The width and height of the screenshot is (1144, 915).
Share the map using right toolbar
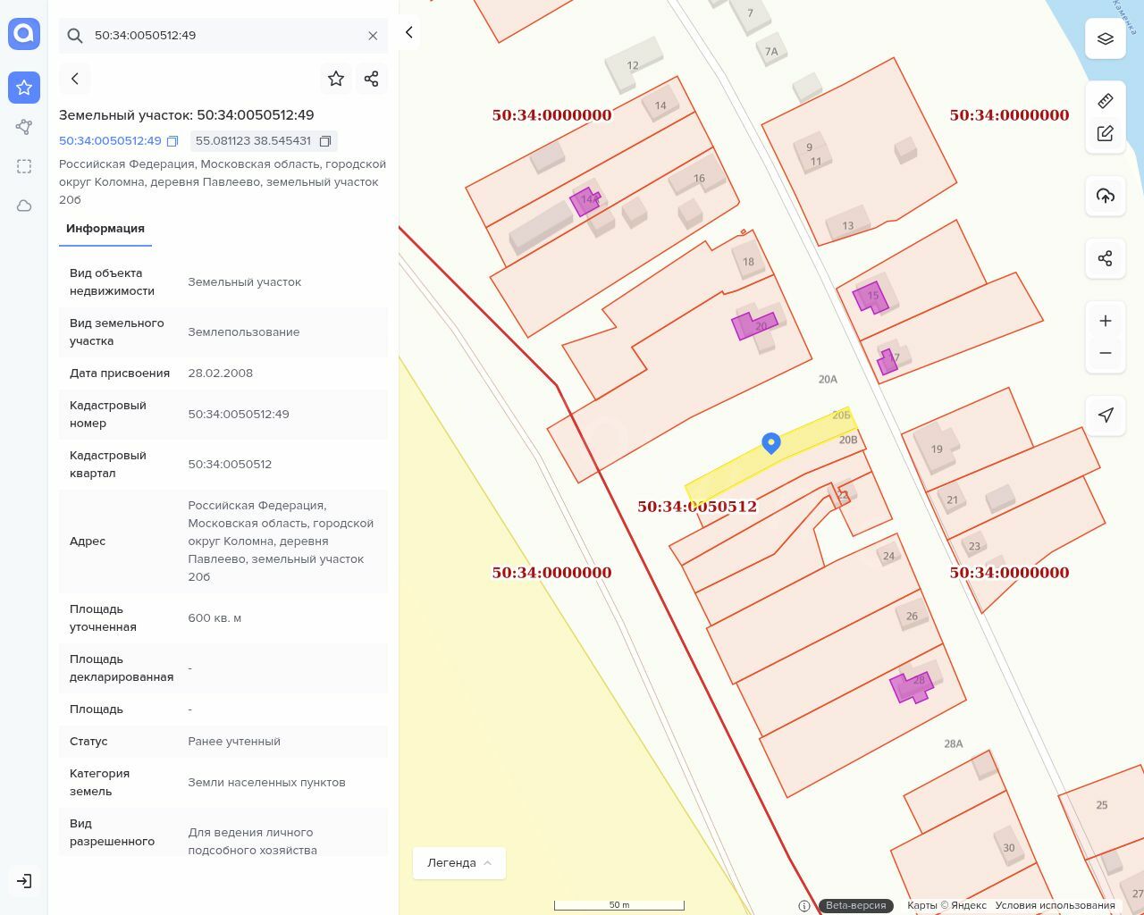point(1106,258)
